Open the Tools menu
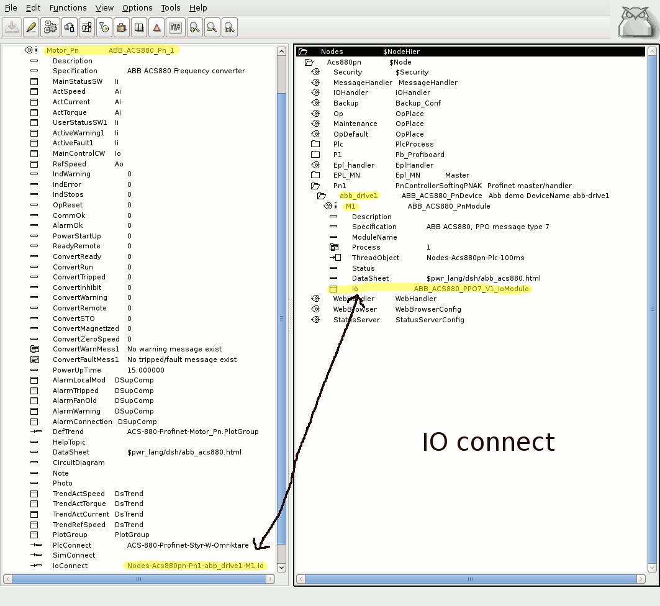The width and height of the screenshot is (660, 606). coord(171,7)
